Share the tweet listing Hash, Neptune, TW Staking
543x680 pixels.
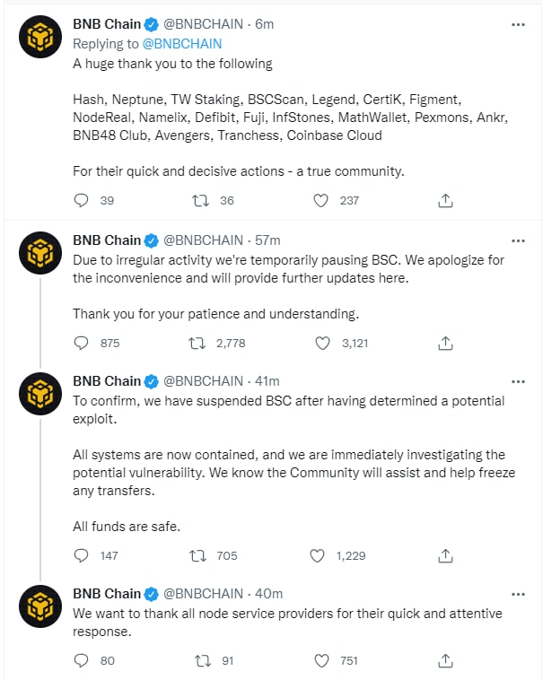tap(445, 201)
